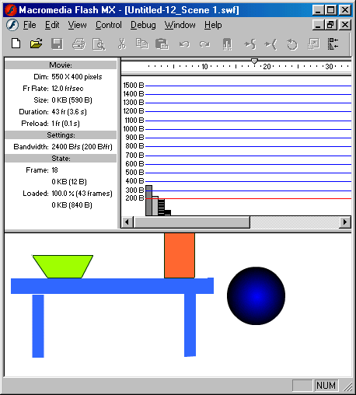
Task: Click right arrow of profiler scrollbar
Action: pyautogui.click(x=345, y=222)
